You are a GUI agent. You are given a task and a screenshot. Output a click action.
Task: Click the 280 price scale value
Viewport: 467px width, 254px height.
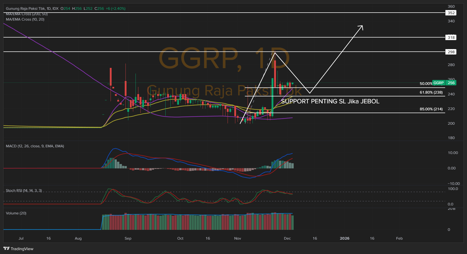[x=451, y=65]
